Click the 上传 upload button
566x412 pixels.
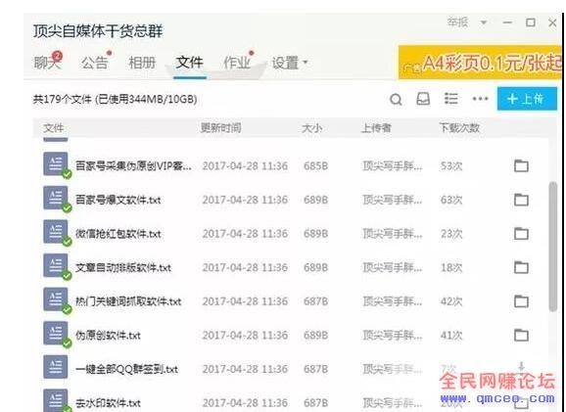click(x=527, y=99)
